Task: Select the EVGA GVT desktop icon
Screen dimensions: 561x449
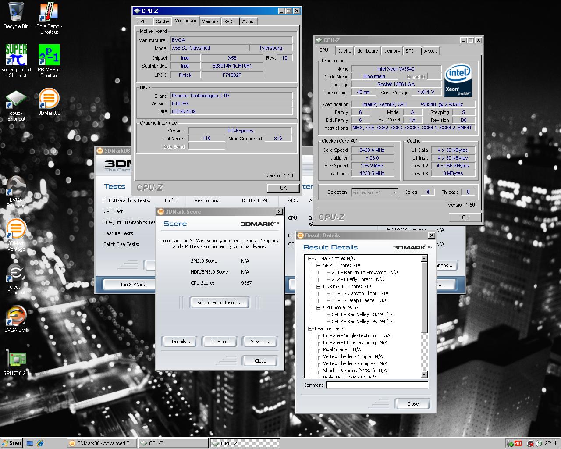Action: [x=16, y=319]
